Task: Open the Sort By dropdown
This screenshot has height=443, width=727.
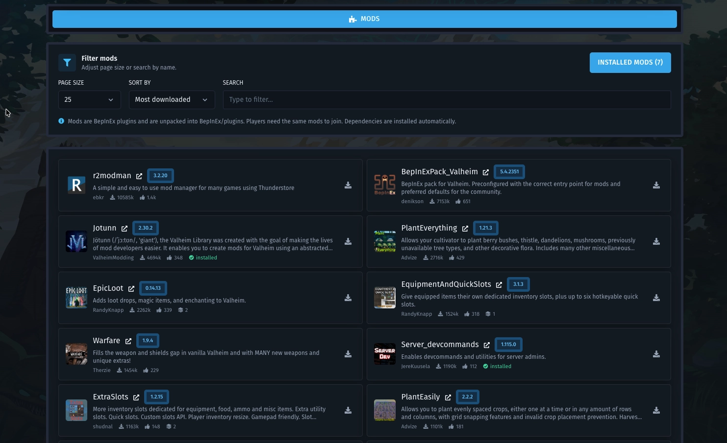Action: [172, 99]
